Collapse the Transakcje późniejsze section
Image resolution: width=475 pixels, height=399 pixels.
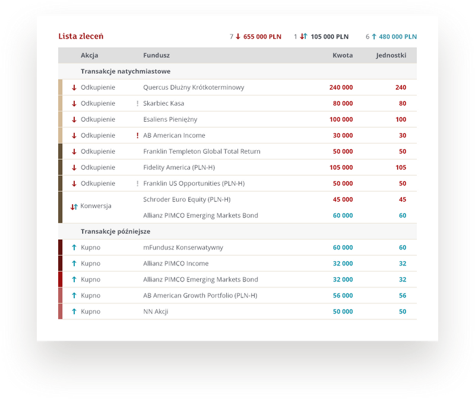pyautogui.click(x=116, y=231)
